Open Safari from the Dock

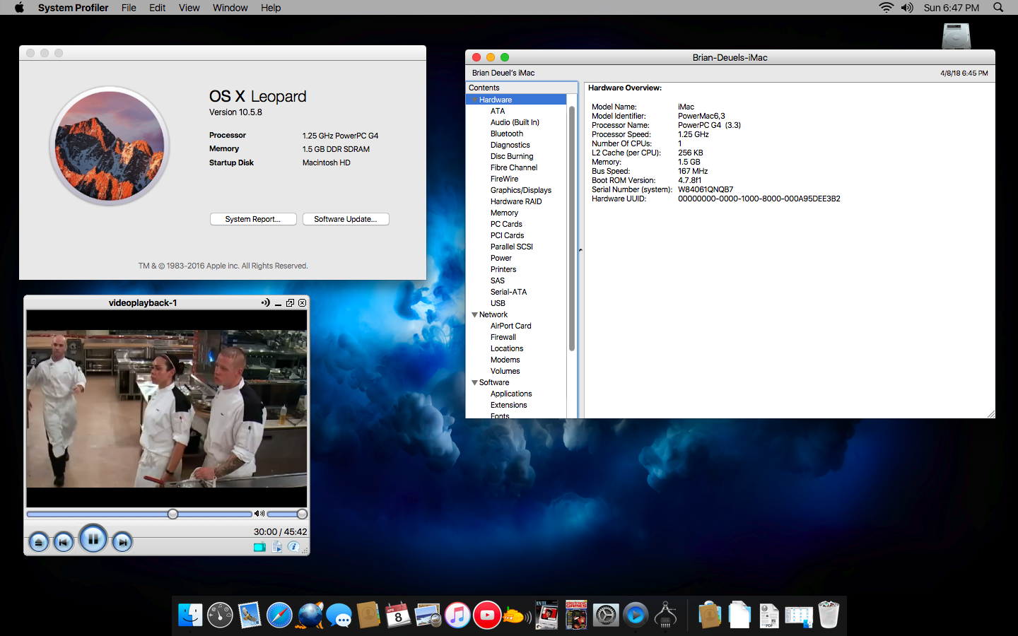click(279, 616)
